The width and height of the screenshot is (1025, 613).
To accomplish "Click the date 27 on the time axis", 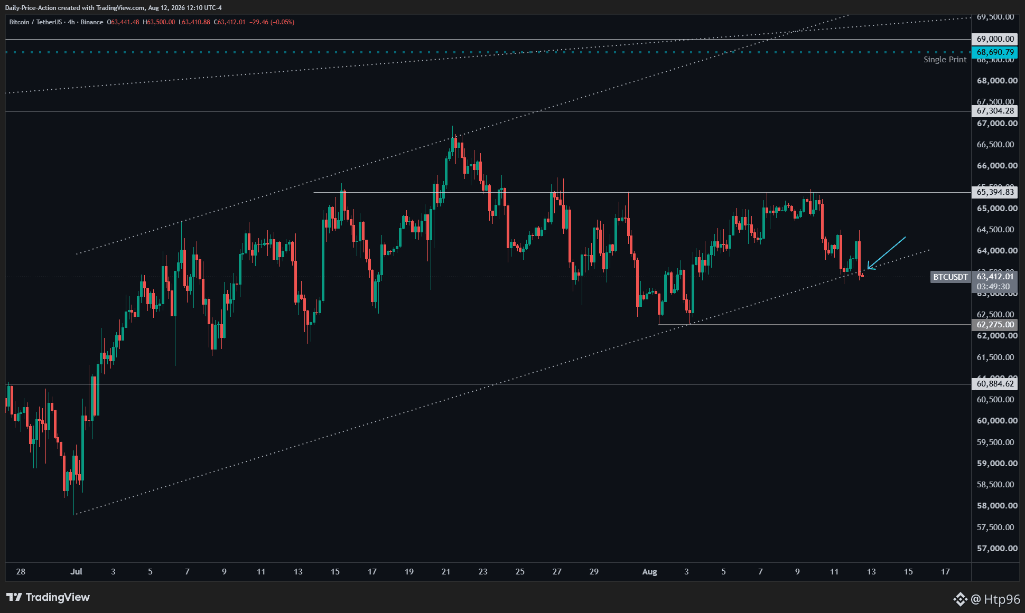I will (557, 572).
